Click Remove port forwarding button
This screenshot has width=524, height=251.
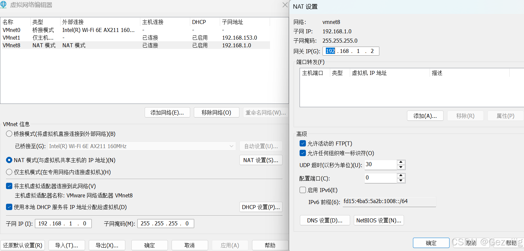465,116
